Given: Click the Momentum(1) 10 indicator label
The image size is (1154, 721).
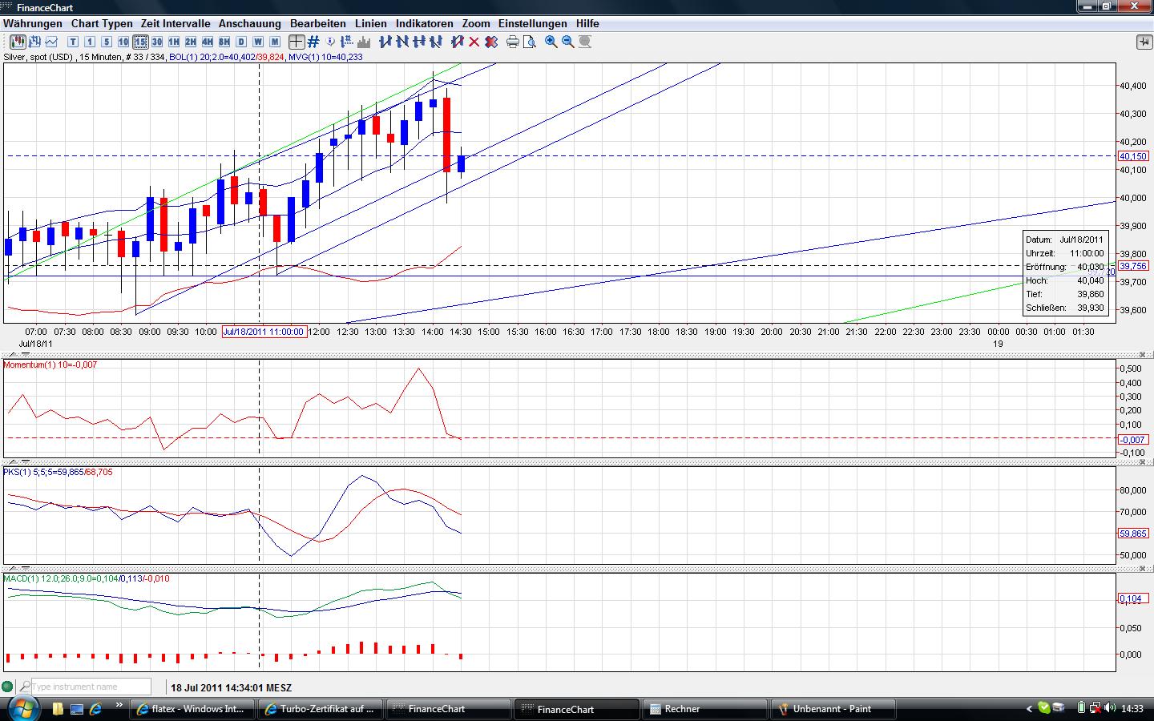Looking at the screenshot, I should (x=50, y=365).
